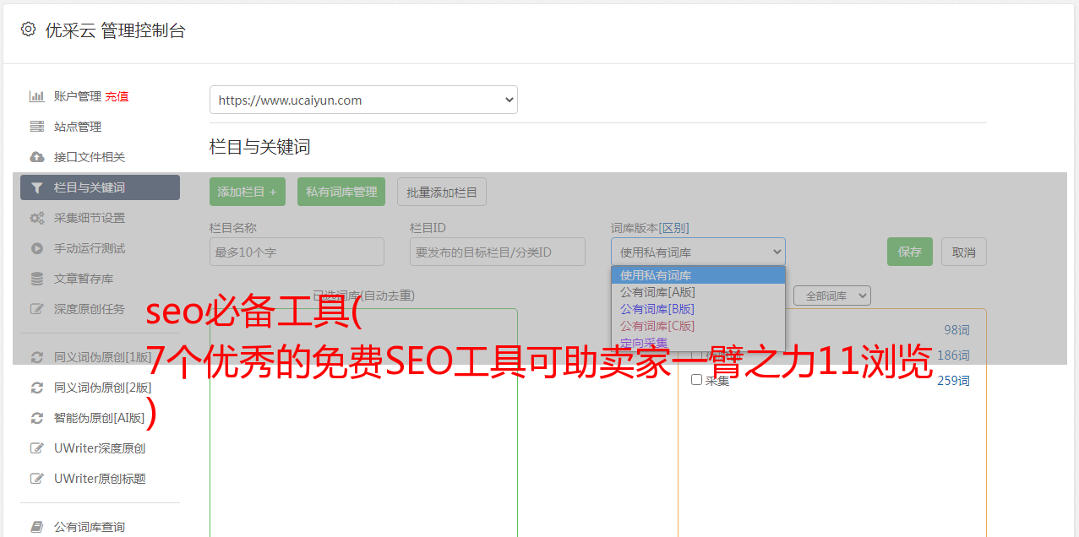The width and height of the screenshot is (1079, 537).
Task: Click the red 充值 link
Action: (x=117, y=96)
